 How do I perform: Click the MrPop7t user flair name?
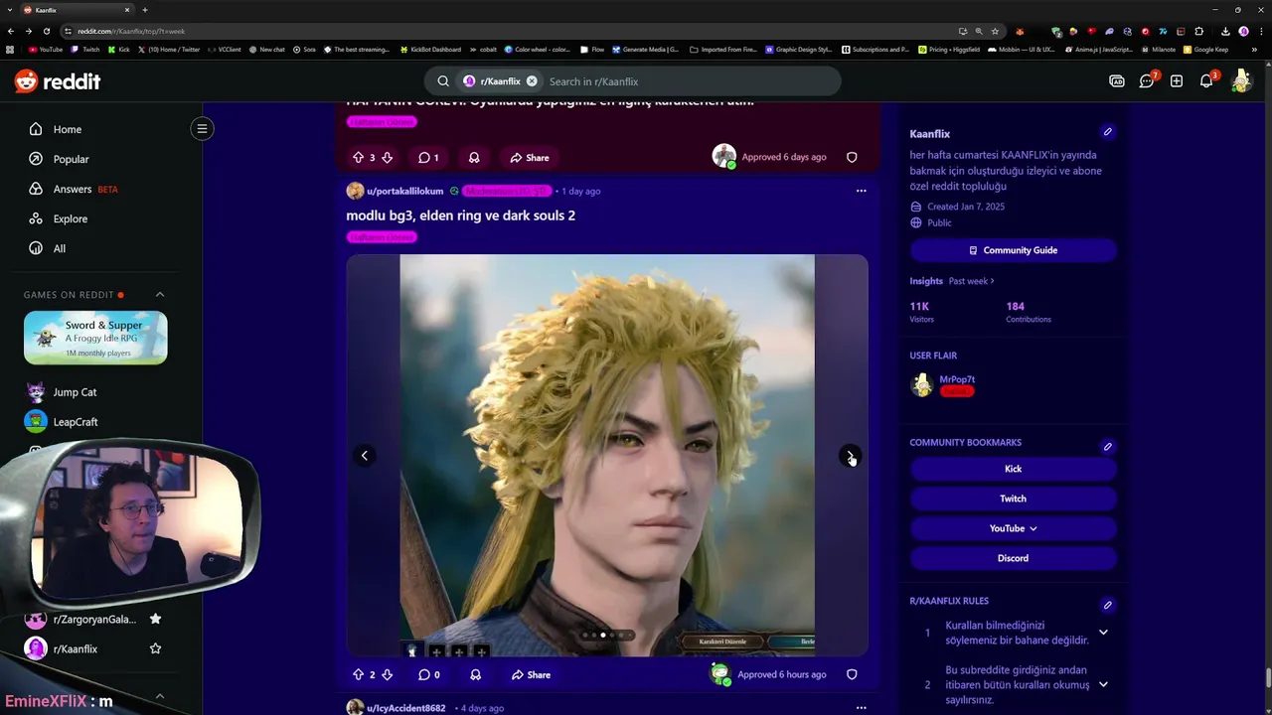pos(957,379)
